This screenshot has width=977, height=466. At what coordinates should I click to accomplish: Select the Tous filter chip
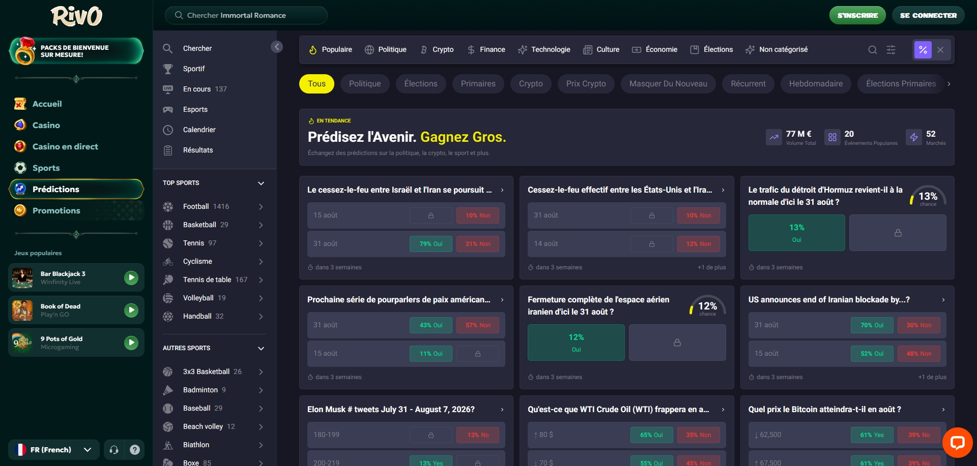[317, 84]
